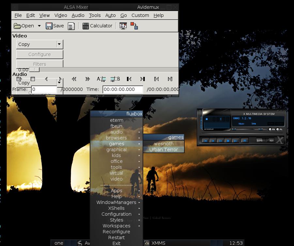The width and height of the screenshot is (294, 246).
Task: Expand the audio submenu in fluxbox menu
Action: tap(116, 132)
